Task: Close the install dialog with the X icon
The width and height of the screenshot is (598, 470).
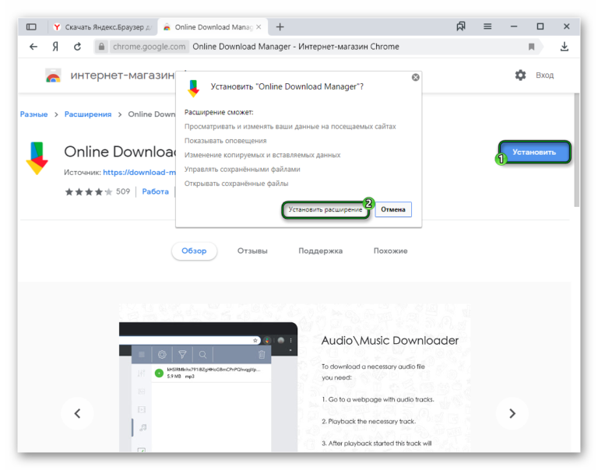Action: click(x=416, y=77)
